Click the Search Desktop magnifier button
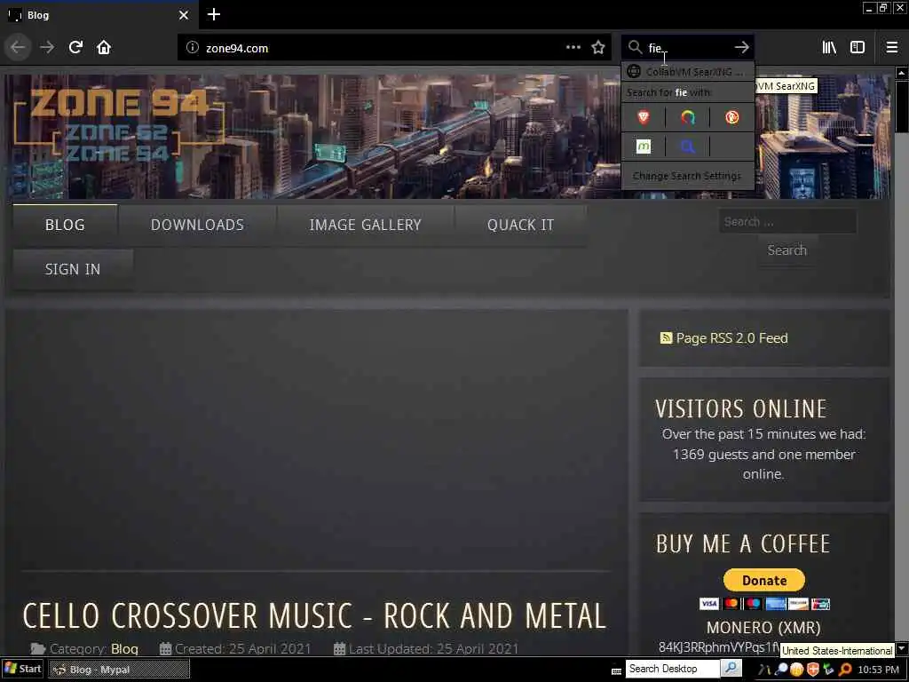The image size is (909, 682). [731, 668]
